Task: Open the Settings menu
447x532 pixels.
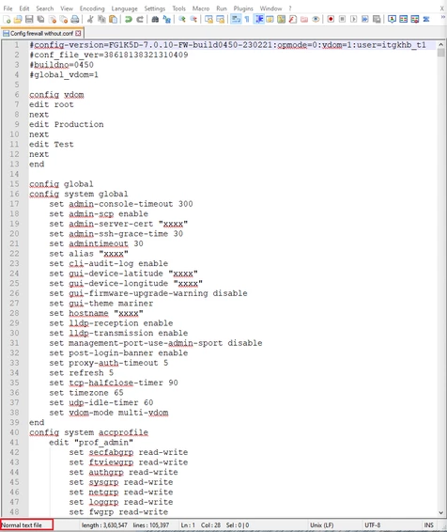Action: tap(155, 8)
